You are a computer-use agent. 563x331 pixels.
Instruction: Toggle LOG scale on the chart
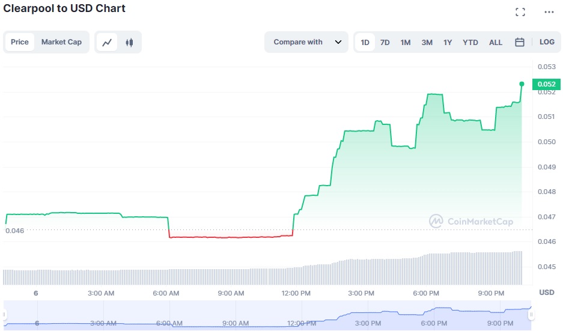[547, 42]
